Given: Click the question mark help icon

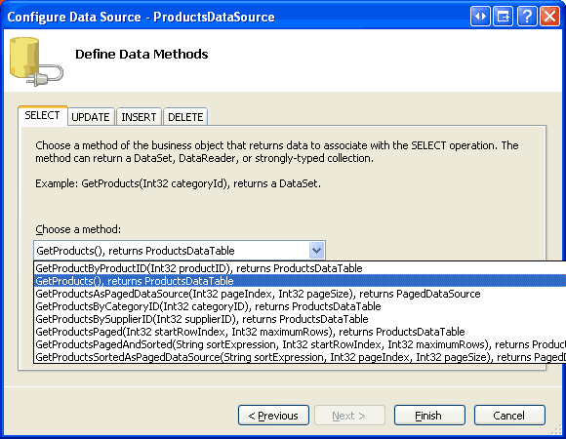Looking at the screenshot, I should pyautogui.click(x=527, y=17).
